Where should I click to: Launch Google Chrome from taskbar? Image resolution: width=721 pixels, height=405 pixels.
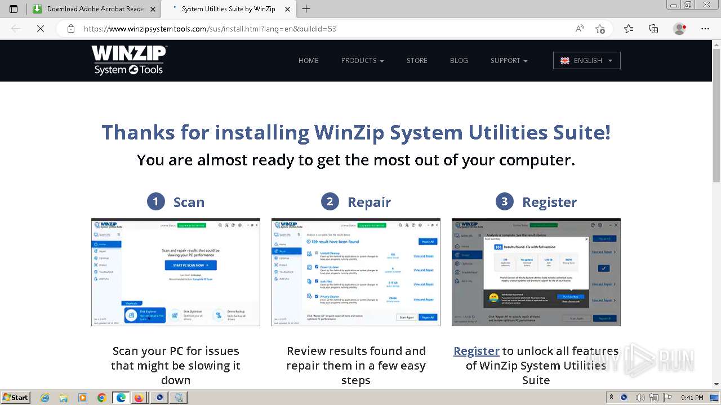coord(102,398)
